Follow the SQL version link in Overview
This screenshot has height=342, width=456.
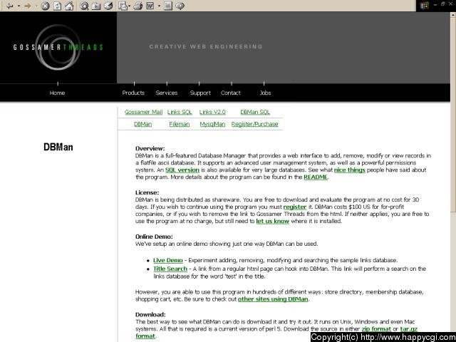182,170
